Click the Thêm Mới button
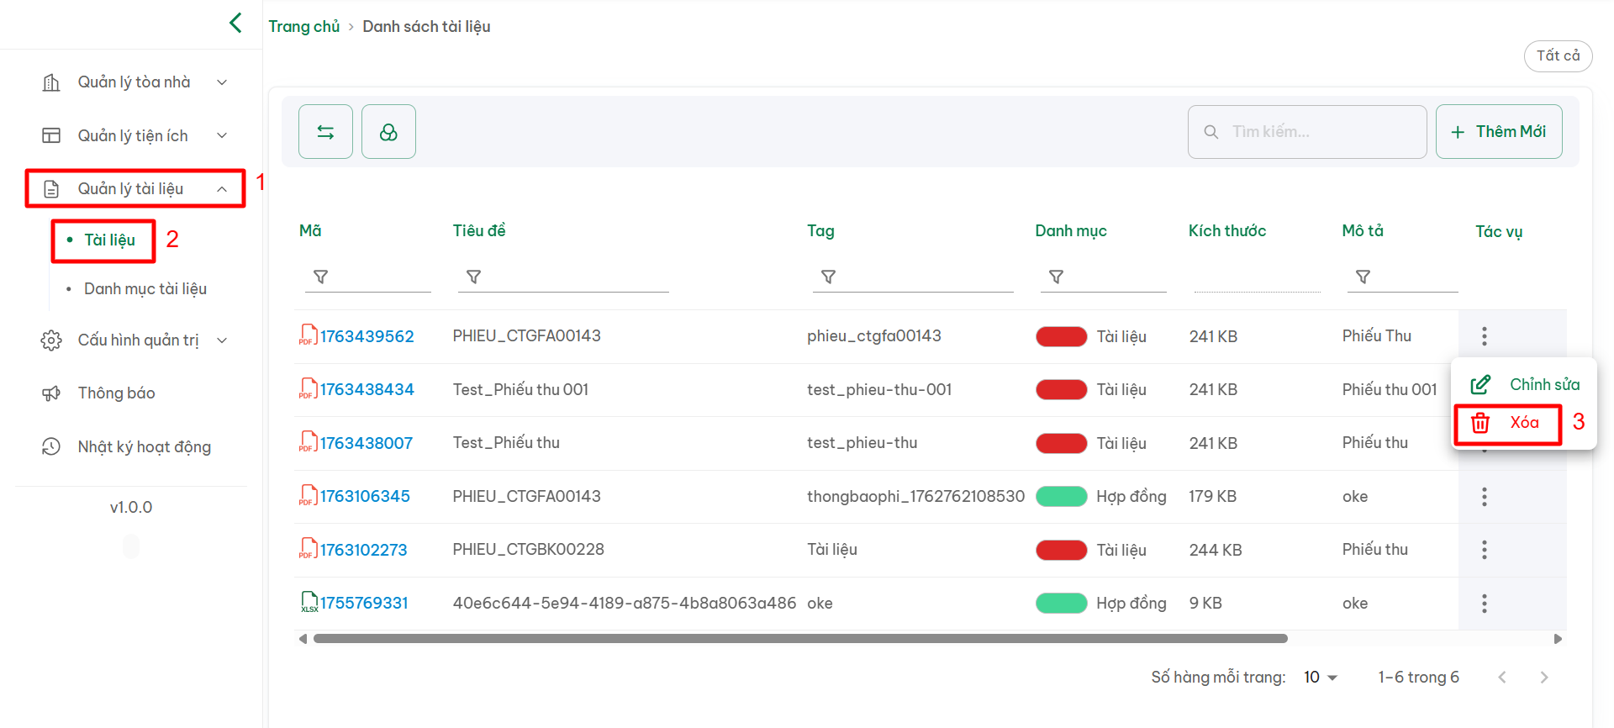Viewport: 1614px width, 728px height. point(1499,132)
